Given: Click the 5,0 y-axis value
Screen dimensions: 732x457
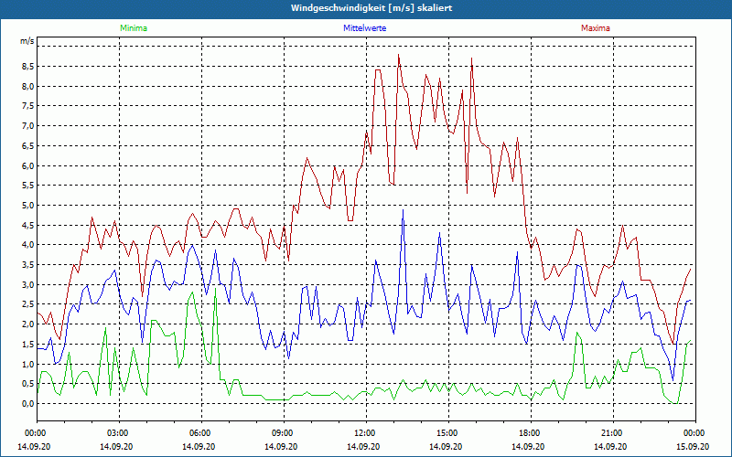Looking at the screenshot, I should point(27,205).
